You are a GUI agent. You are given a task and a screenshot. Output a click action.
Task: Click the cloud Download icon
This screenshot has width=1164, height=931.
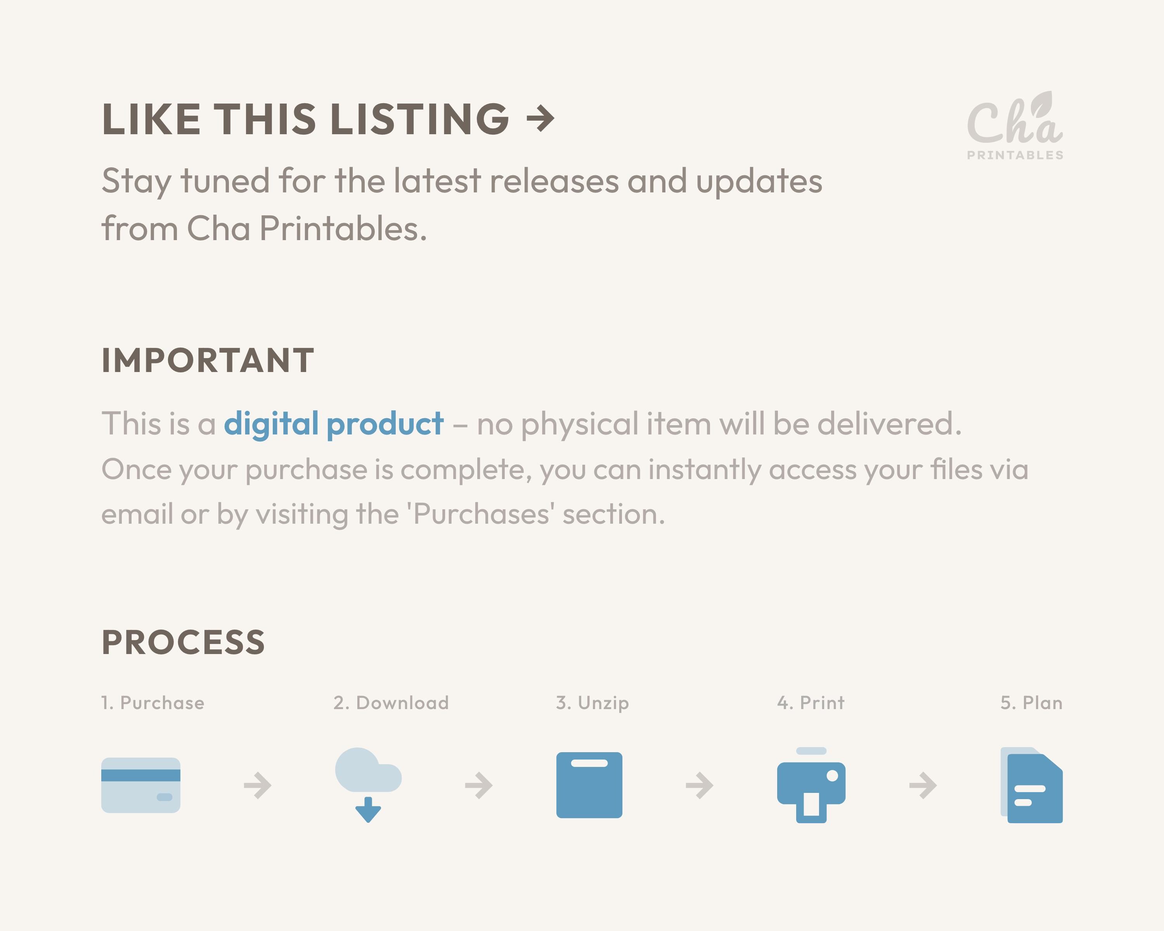tap(368, 785)
